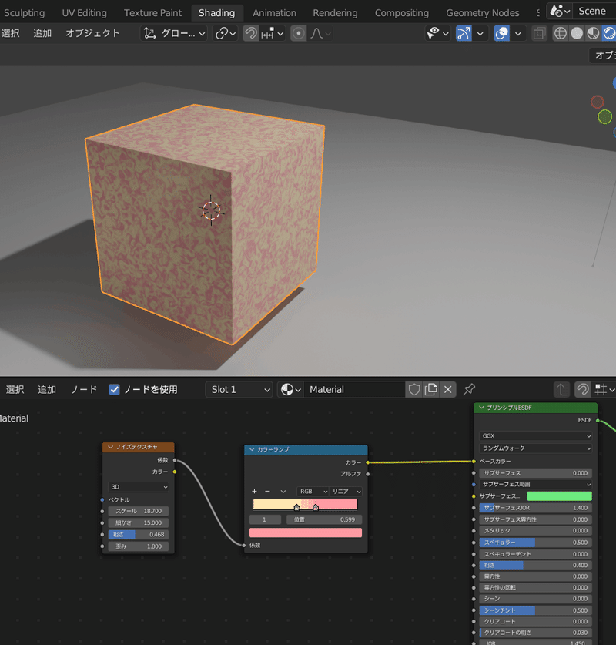Click the Material name field
Viewport: 616px width, 645px height.
click(354, 390)
